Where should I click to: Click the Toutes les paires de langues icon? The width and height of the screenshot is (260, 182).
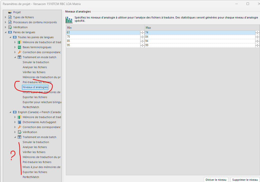(15, 37)
